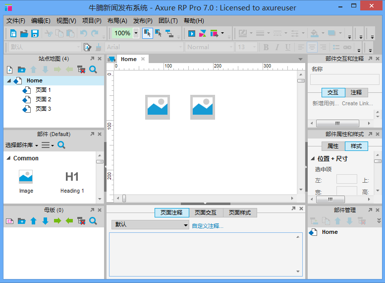
Task: Add a new page in sitemap panel
Action: (9, 70)
